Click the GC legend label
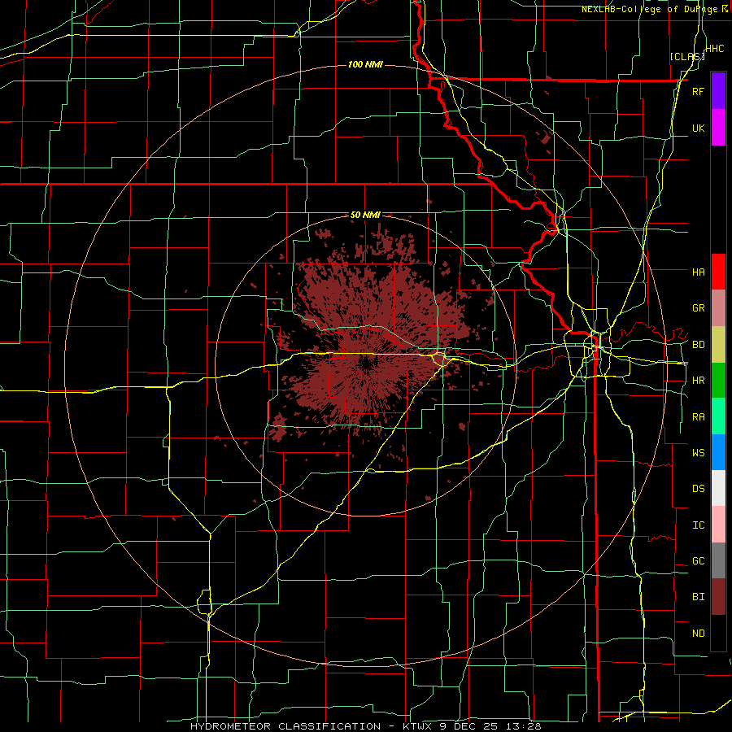 [699, 561]
